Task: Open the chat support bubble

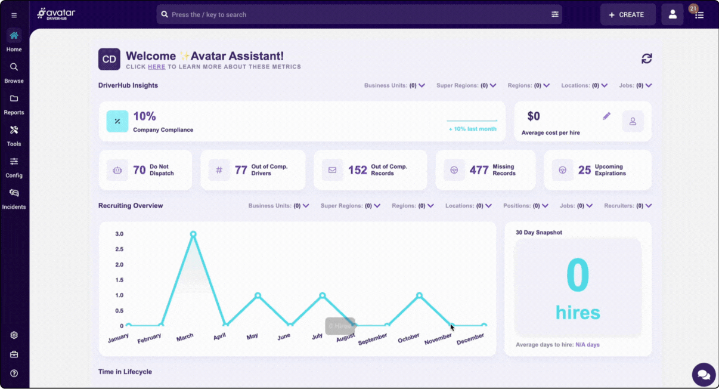Action: tap(703, 375)
